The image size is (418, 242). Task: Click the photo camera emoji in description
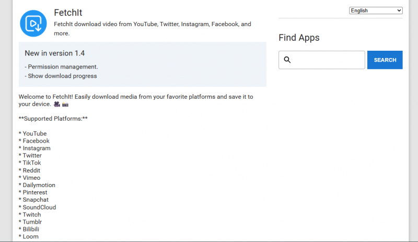pyautogui.click(x=65, y=105)
